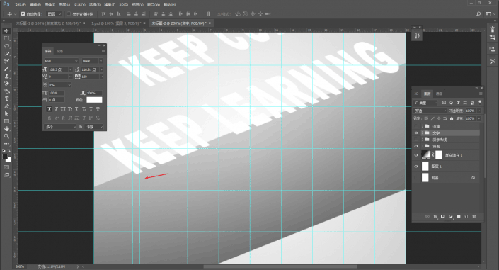Viewport: 499px width, 270px height.
Task: Open the layer blend mode dropdown
Action: [x=430, y=111]
